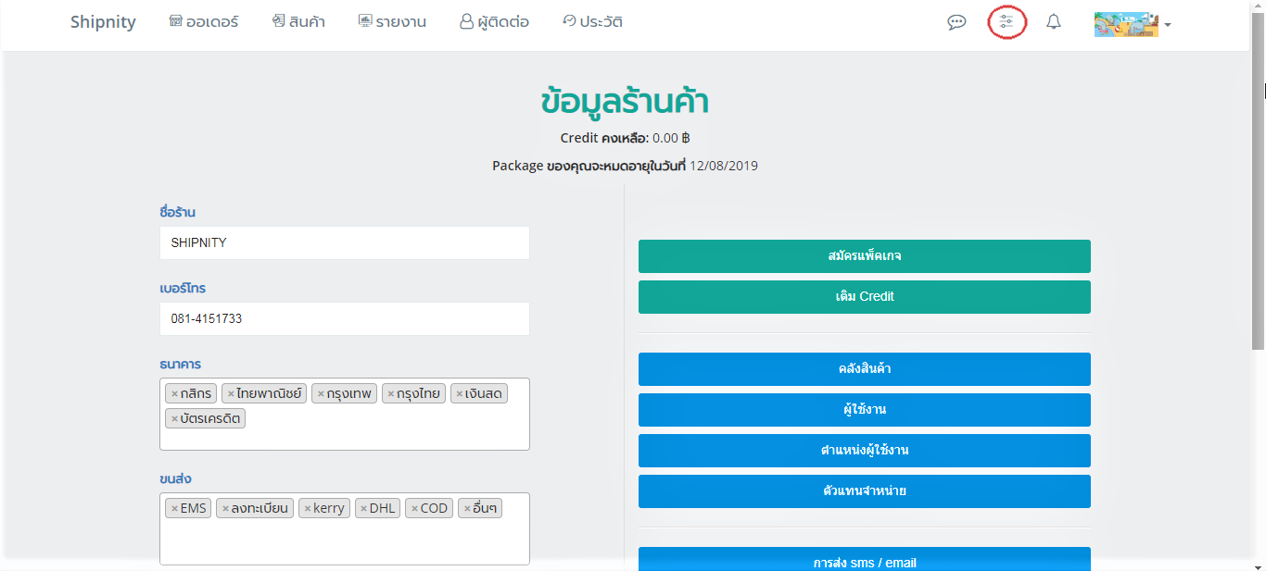Click the ข้อมูลร้านค้า heading
Viewport: 1266px width, 571px height.
625,102
